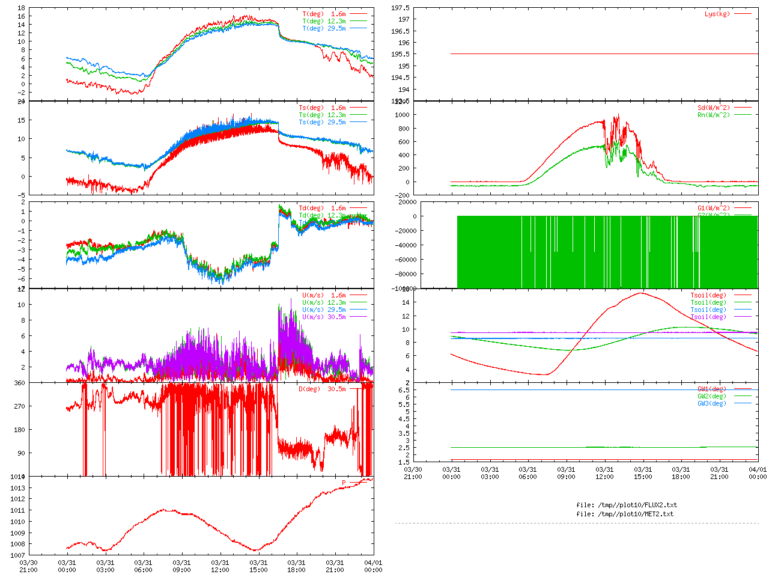Click the red T(deg) 1.6m legend label
Viewport: 769px width, 577px height.
pos(324,14)
